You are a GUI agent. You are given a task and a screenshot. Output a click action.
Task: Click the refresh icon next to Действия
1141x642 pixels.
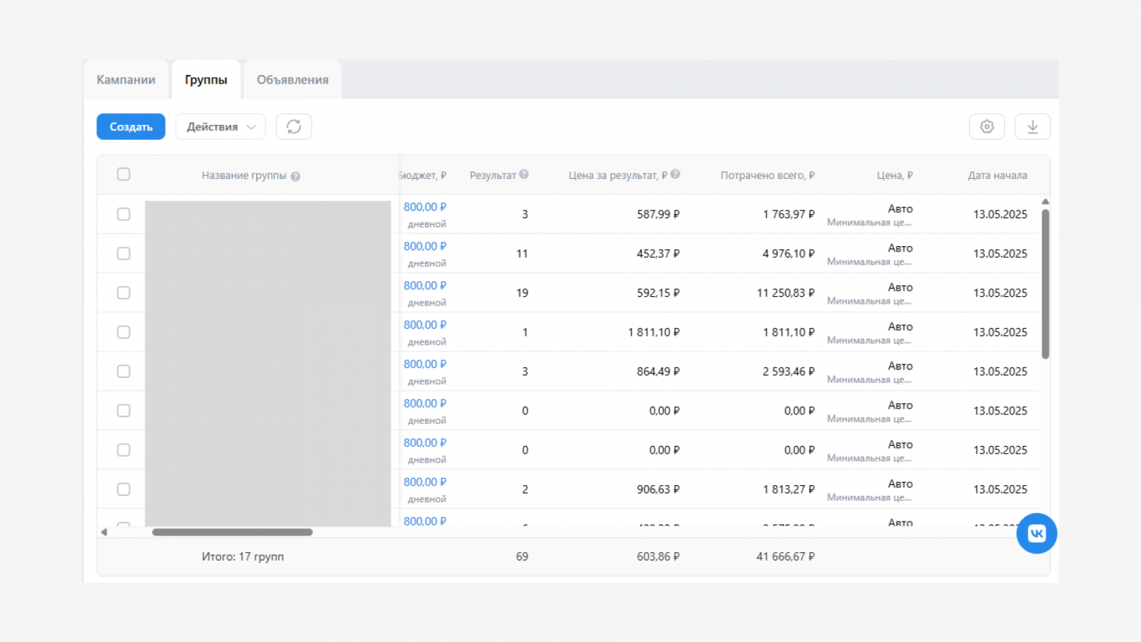pos(294,127)
